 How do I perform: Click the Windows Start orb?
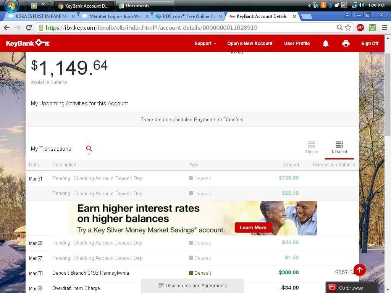click(x=11, y=5)
